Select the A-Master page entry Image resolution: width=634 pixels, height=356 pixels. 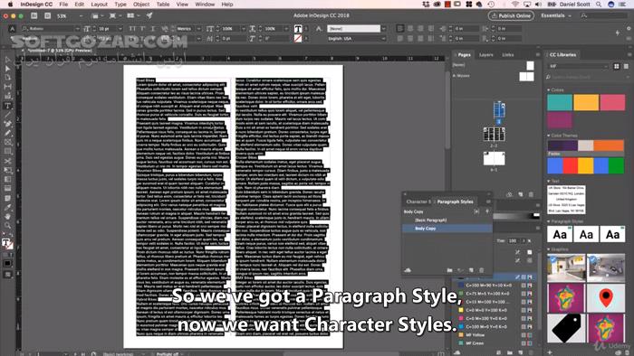tap(461, 76)
